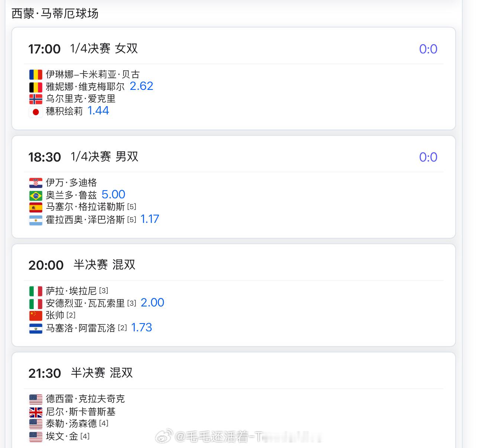Open player 泰勒·汤森德 in 21:30 match

[71, 423]
